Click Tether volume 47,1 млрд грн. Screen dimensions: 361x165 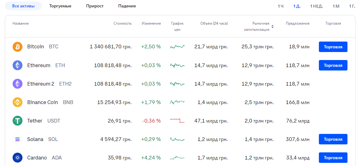211,121
